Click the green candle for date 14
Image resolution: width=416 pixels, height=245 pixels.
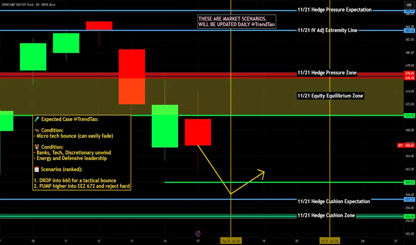tap(165, 126)
